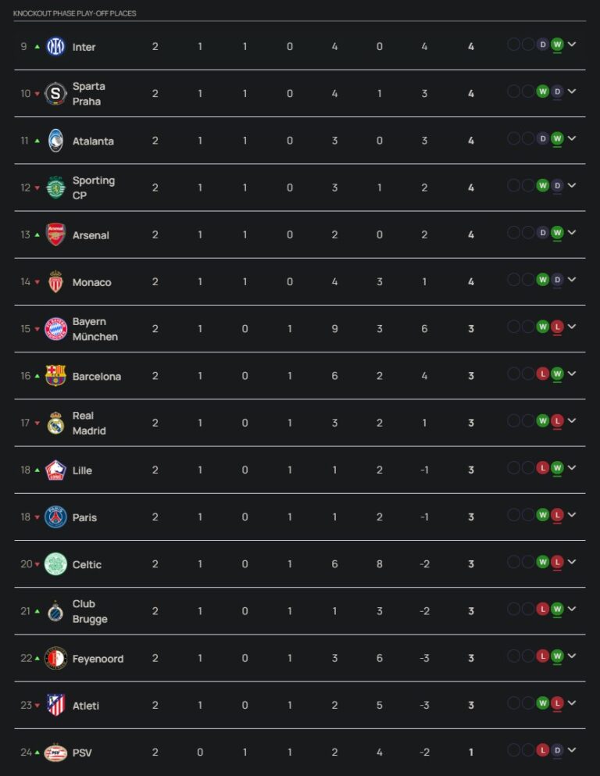Open the Club Brugge team link
The image size is (600, 776).
coord(89,611)
